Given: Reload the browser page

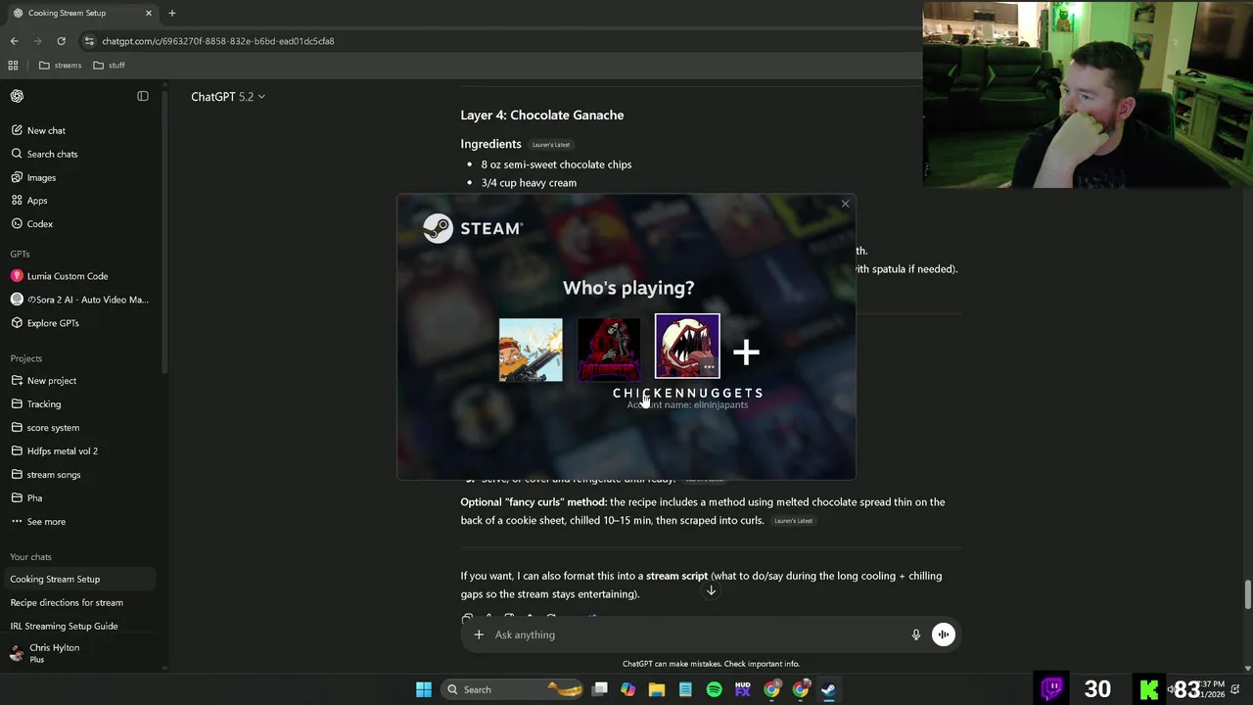Looking at the screenshot, I should (x=61, y=41).
